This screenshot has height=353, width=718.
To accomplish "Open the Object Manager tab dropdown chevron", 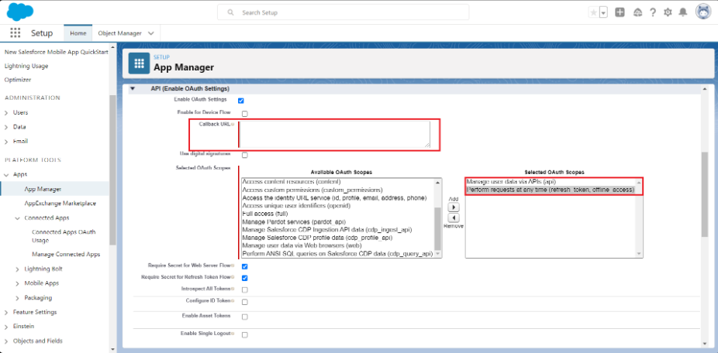I will [x=151, y=33].
